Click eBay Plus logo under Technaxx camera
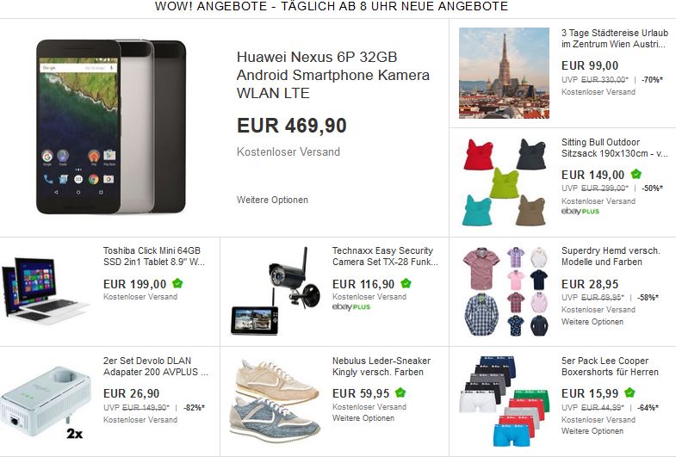The height and width of the screenshot is (457, 676). (x=351, y=307)
